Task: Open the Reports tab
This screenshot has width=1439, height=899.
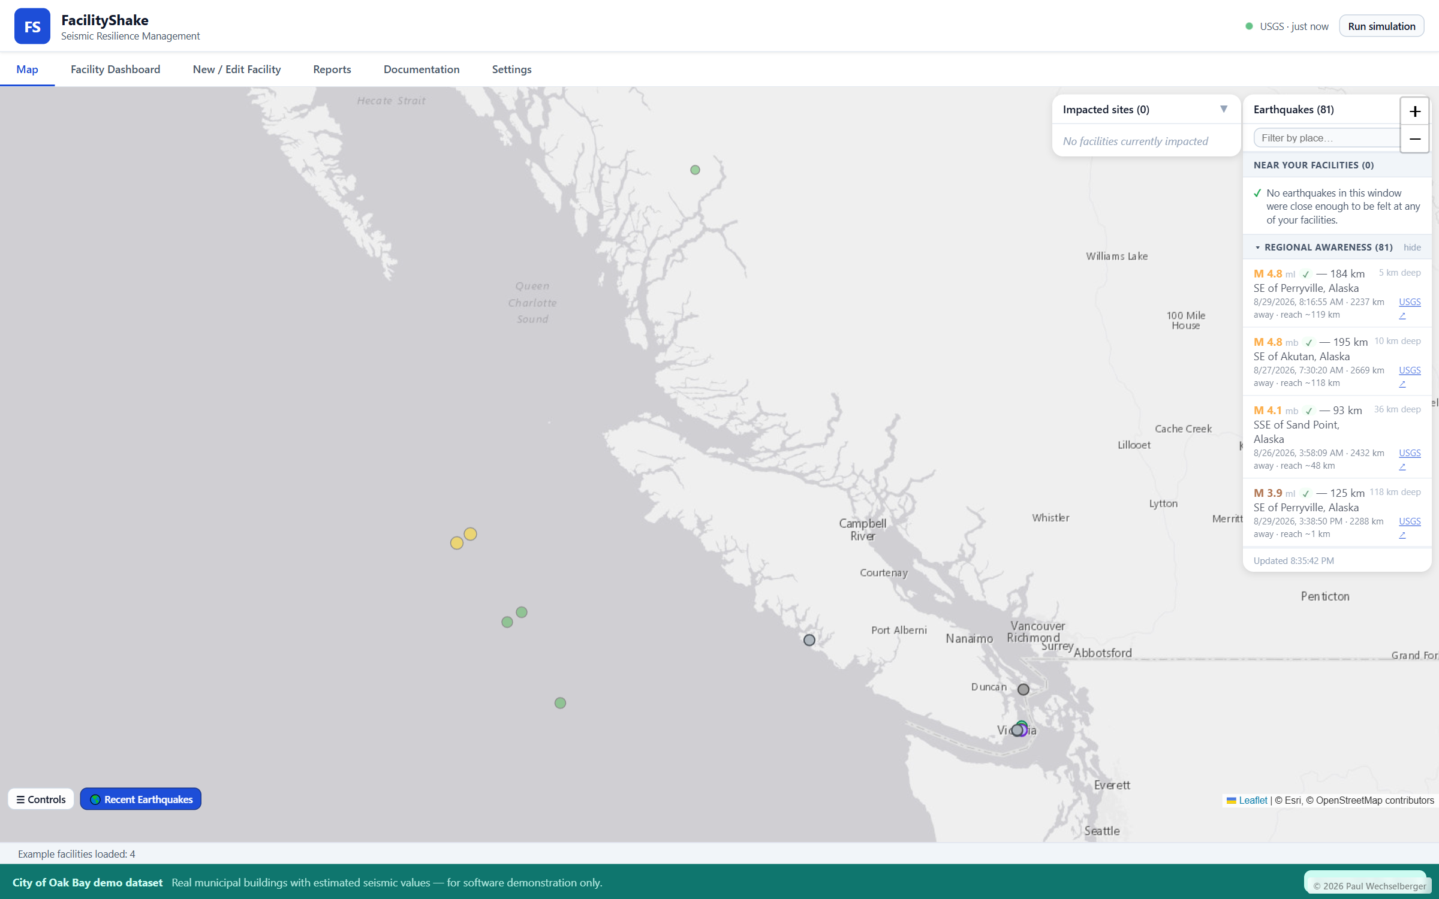Action: (332, 70)
